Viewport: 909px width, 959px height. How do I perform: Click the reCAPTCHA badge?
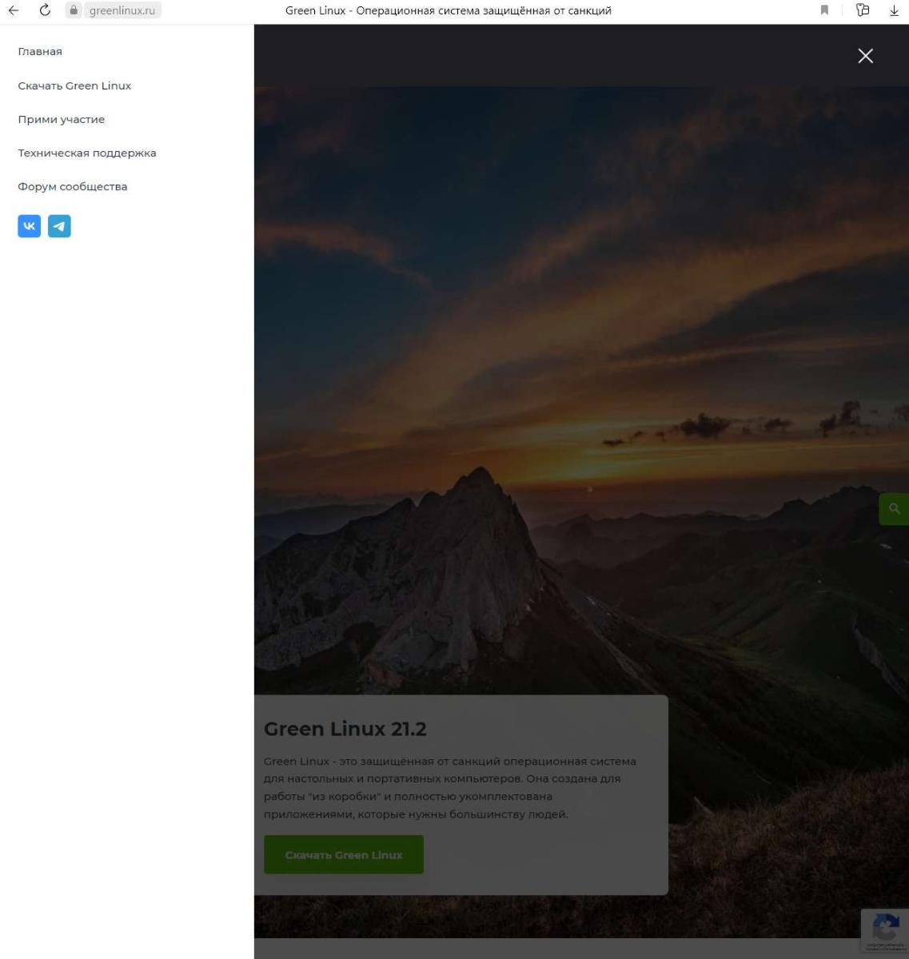pyautogui.click(x=885, y=931)
